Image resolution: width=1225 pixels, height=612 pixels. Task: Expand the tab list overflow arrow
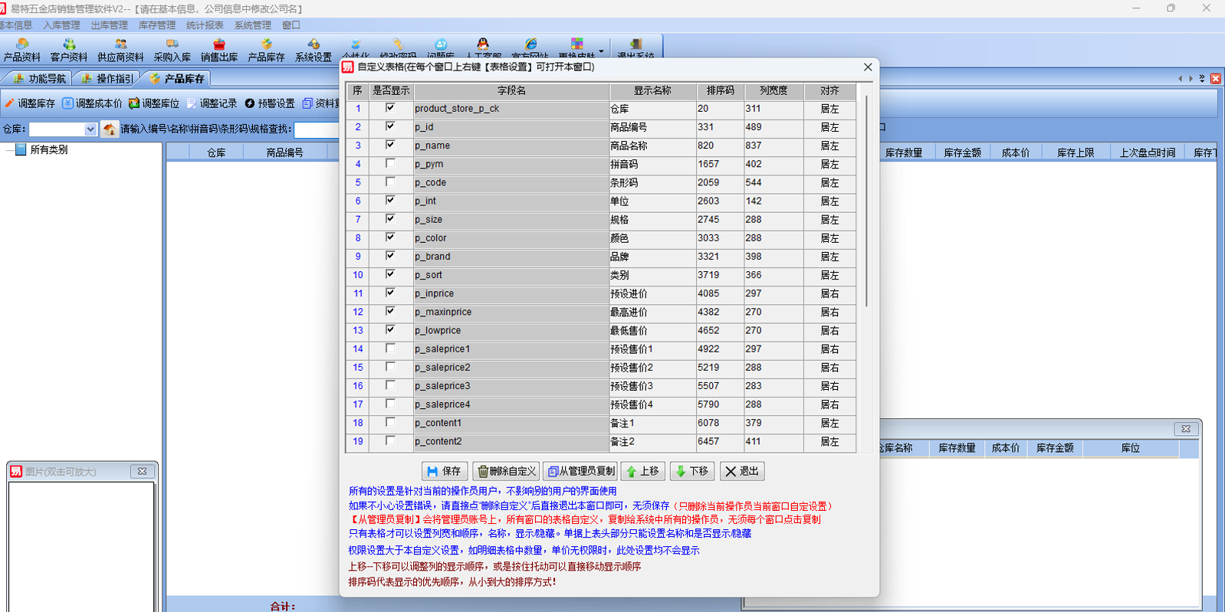pyautogui.click(x=1202, y=78)
